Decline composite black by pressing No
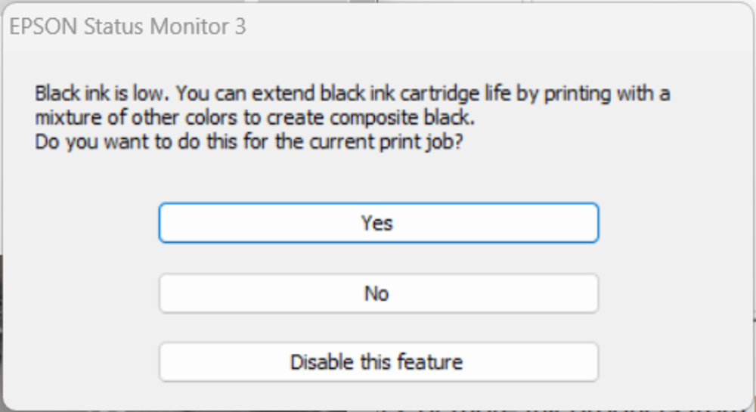The height and width of the screenshot is (412, 756). click(378, 293)
